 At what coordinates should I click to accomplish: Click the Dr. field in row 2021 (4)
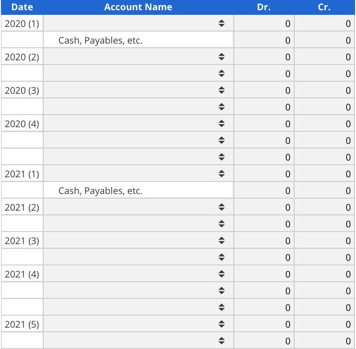[264, 274]
